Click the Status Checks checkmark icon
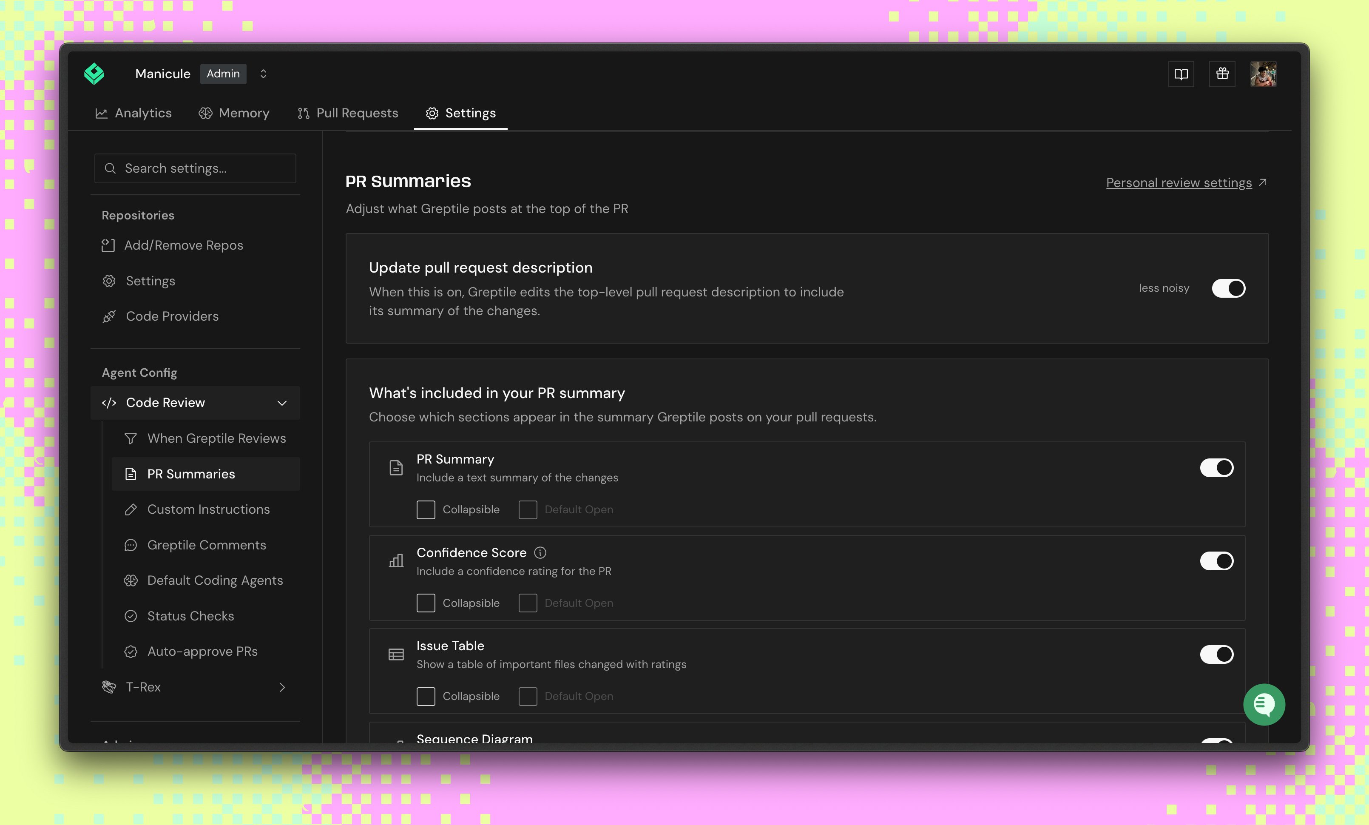This screenshot has width=1369, height=825. coord(131,616)
